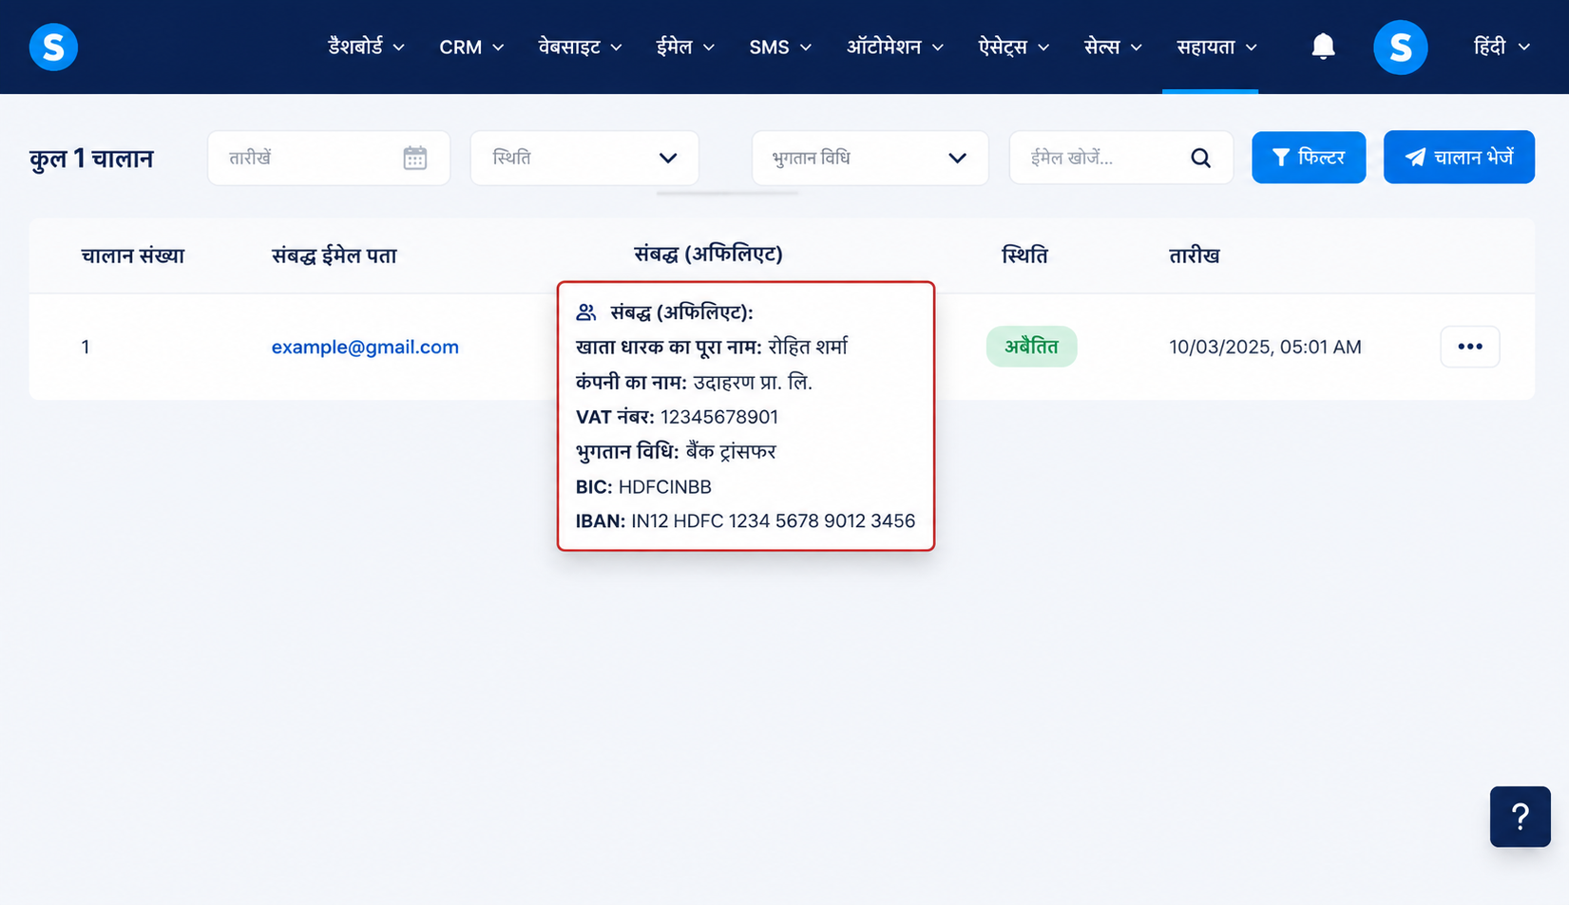Click the search magnifier icon
The height and width of the screenshot is (905, 1569).
click(1200, 158)
